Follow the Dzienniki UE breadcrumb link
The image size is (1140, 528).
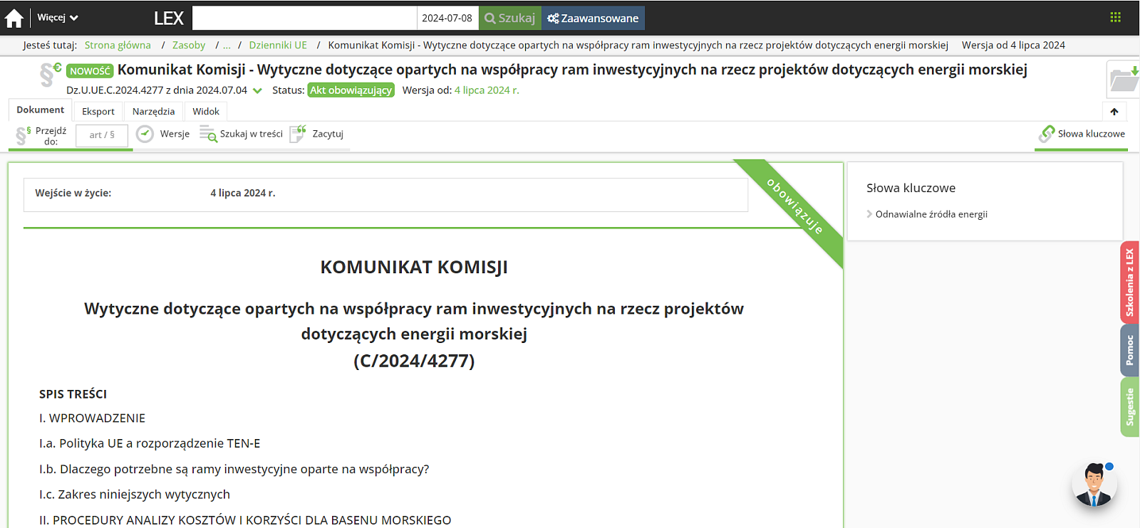(278, 45)
